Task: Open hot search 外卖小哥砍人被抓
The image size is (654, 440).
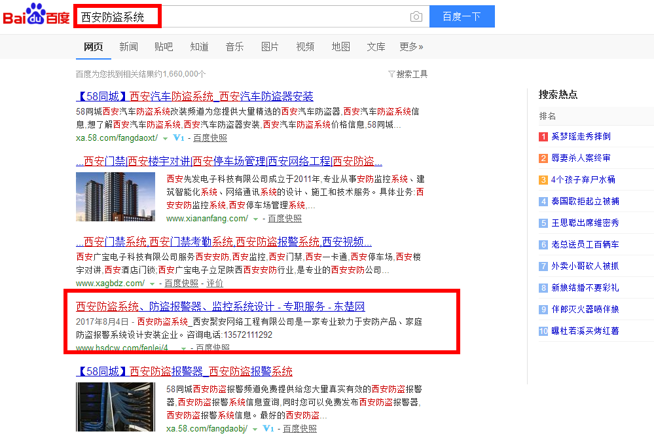Action: [x=585, y=266]
